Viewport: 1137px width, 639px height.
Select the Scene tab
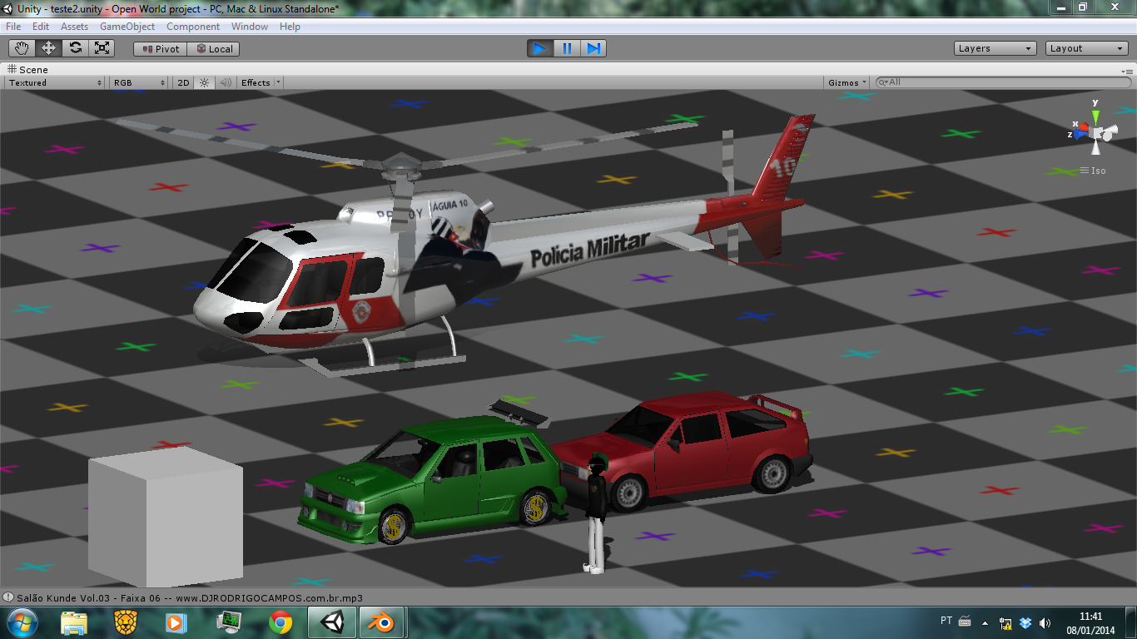click(27, 70)
